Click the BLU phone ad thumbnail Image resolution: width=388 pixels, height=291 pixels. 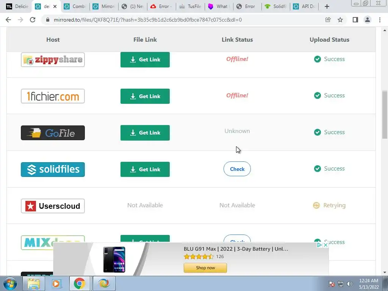click(114, 259)
